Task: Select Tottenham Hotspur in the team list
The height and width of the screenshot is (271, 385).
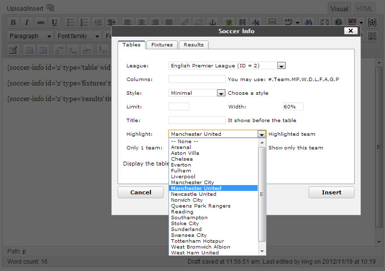Action: point(197,241)
